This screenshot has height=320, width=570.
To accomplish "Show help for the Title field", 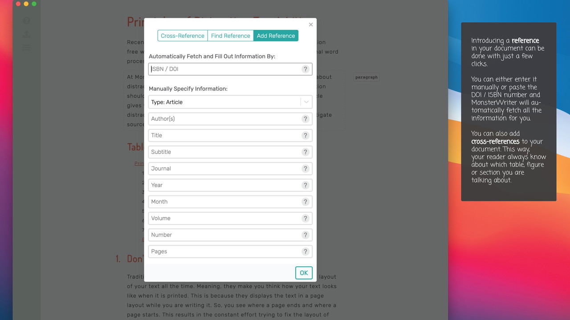I will click(x=305, y=136).
